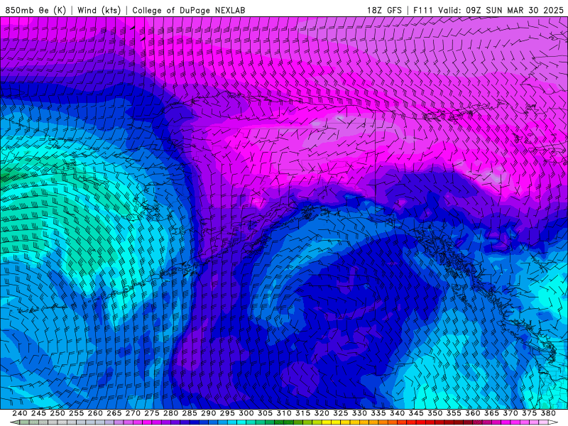The width and height of the screenshot is (568, 426).
Task: Click the 340 value on the color scale
Action: pyautogui.click(x=398, y=413)
